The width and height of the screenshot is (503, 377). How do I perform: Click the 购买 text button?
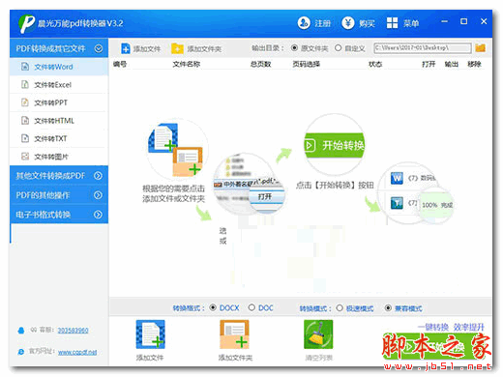(367, 23)
